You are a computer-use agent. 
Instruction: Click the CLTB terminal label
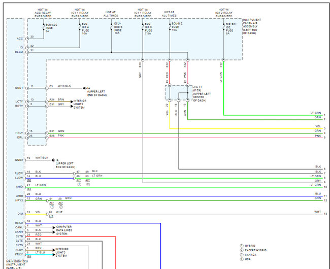[19, 236]
